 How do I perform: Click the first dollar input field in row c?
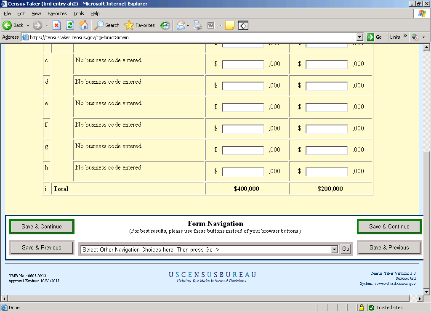tap(243, 64)
